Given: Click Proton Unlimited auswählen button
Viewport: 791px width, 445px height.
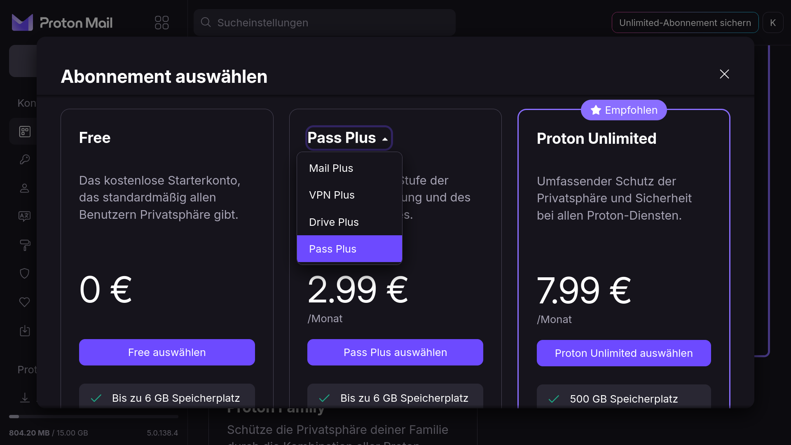Looking at the screenshot, I should pos(624,353).
